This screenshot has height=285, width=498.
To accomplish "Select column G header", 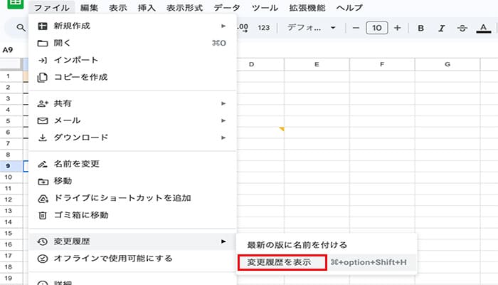I will click(447, 65).
